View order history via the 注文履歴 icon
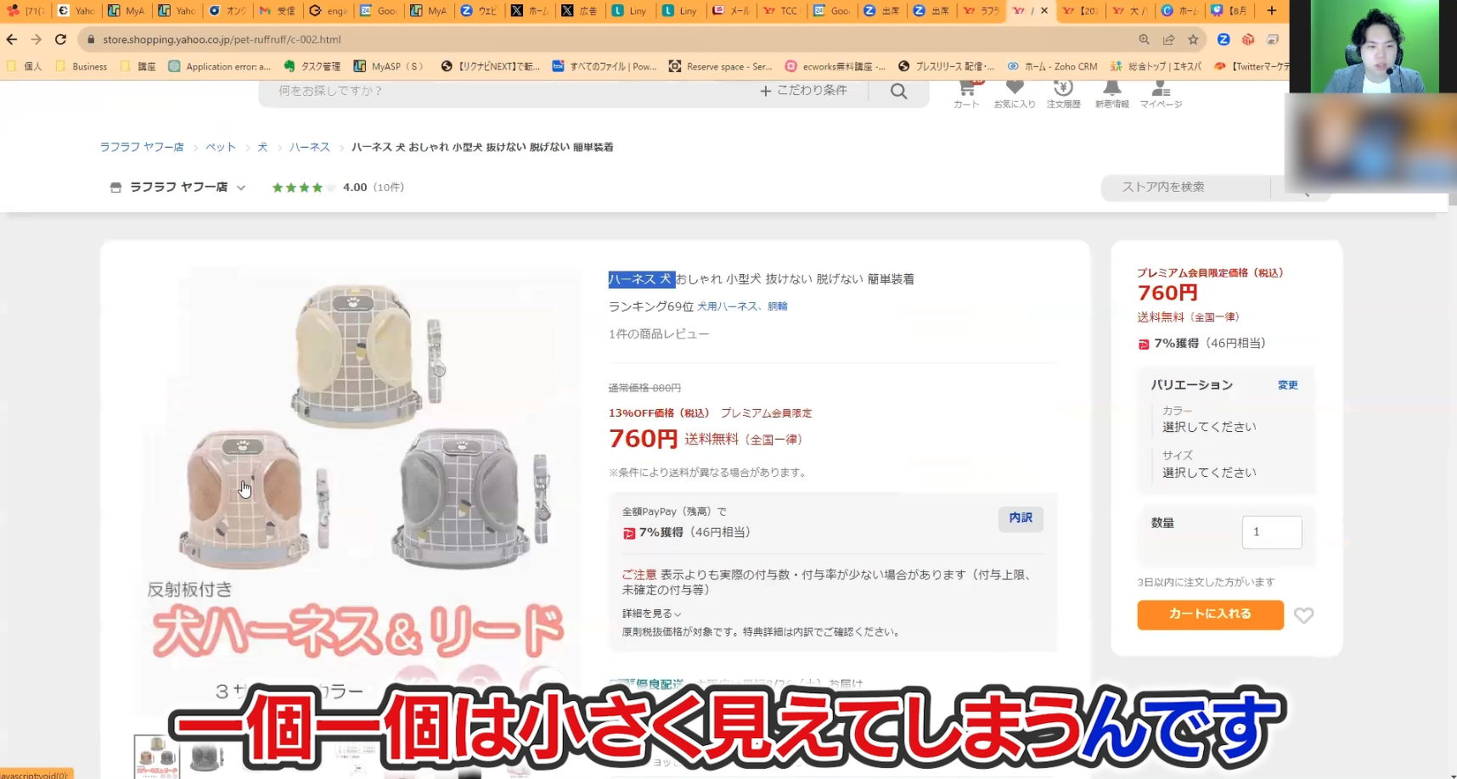 tap(1063, 91)
